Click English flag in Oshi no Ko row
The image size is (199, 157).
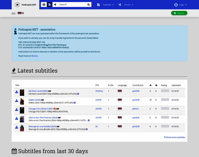(120, 117)
